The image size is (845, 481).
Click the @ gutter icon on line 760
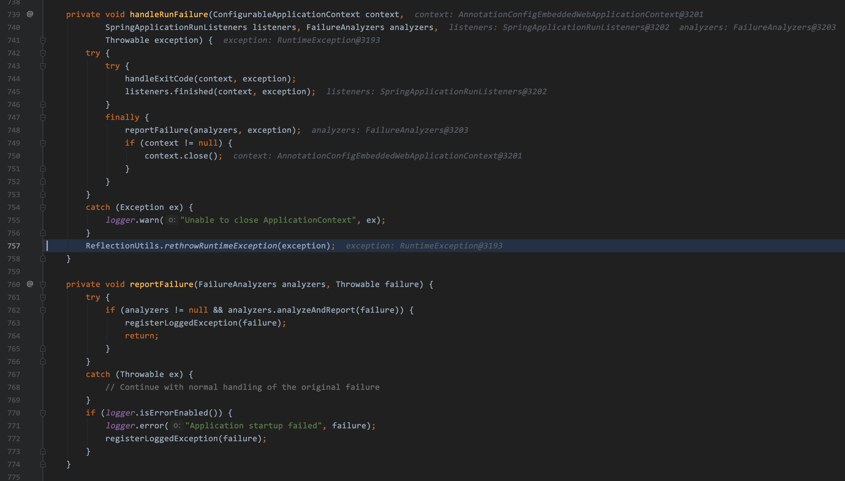(x=30, y=284)
